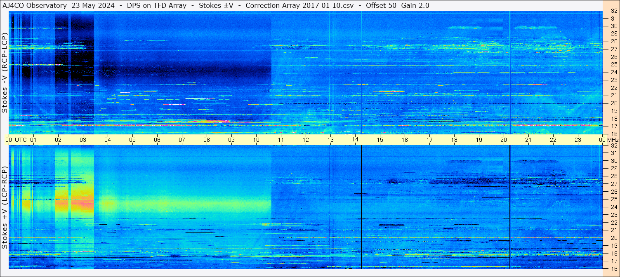The width and height of the screenshot is (620, 277).
Task: Click the 32 MHz label of the Stokes +V panel
Action: click(x=613, y=145)
